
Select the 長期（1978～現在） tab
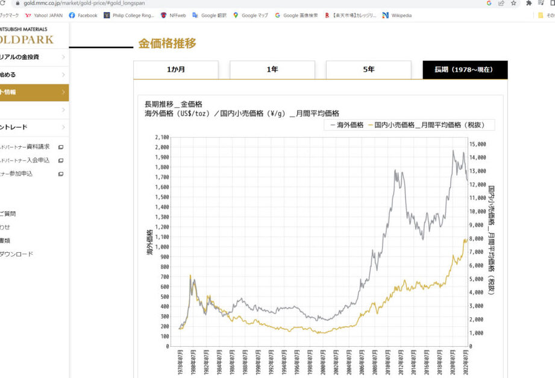click(465, 70)
